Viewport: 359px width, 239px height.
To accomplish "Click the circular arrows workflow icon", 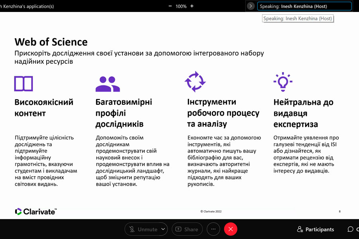I will click(195, 82).
